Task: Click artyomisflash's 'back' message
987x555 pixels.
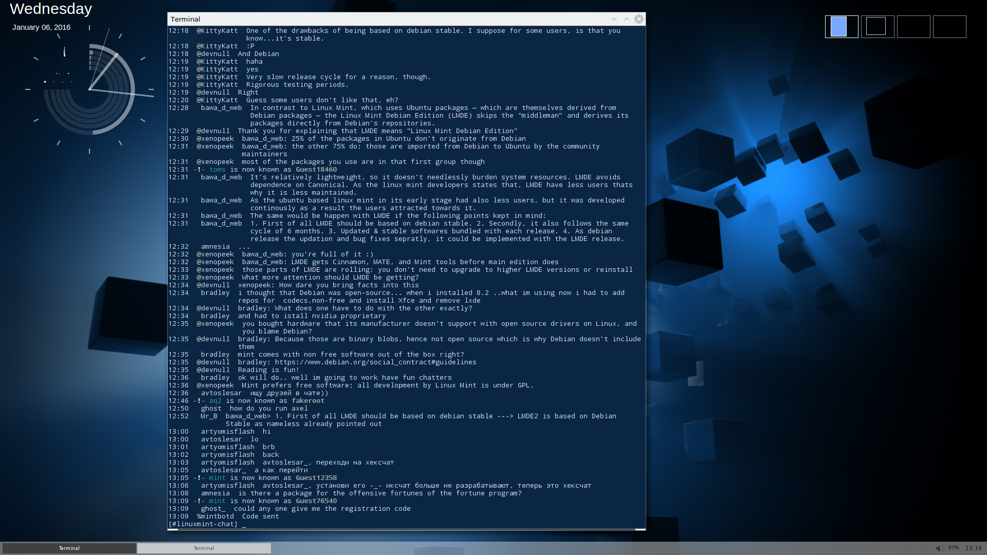Action: point(270,455)
